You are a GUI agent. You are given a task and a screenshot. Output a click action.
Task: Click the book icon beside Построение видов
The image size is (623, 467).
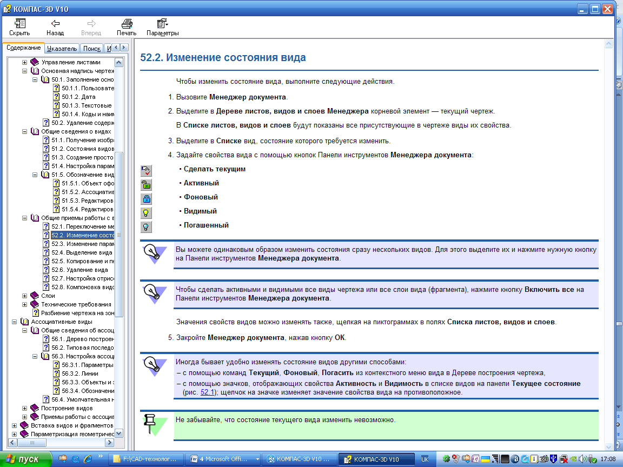[35, 408]
